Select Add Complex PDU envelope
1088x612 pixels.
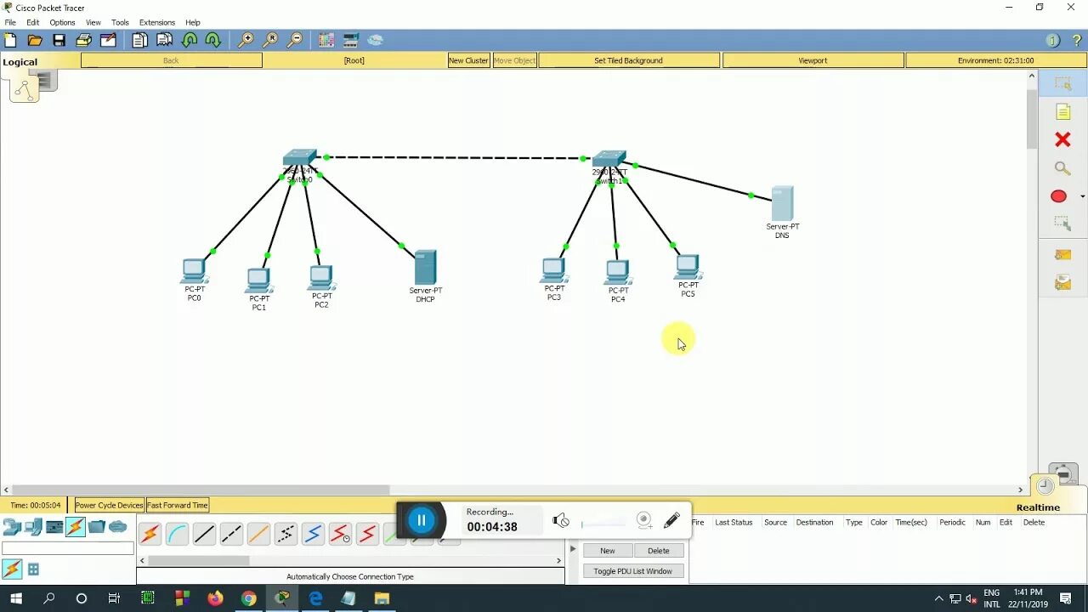[x=1062, y=282]
